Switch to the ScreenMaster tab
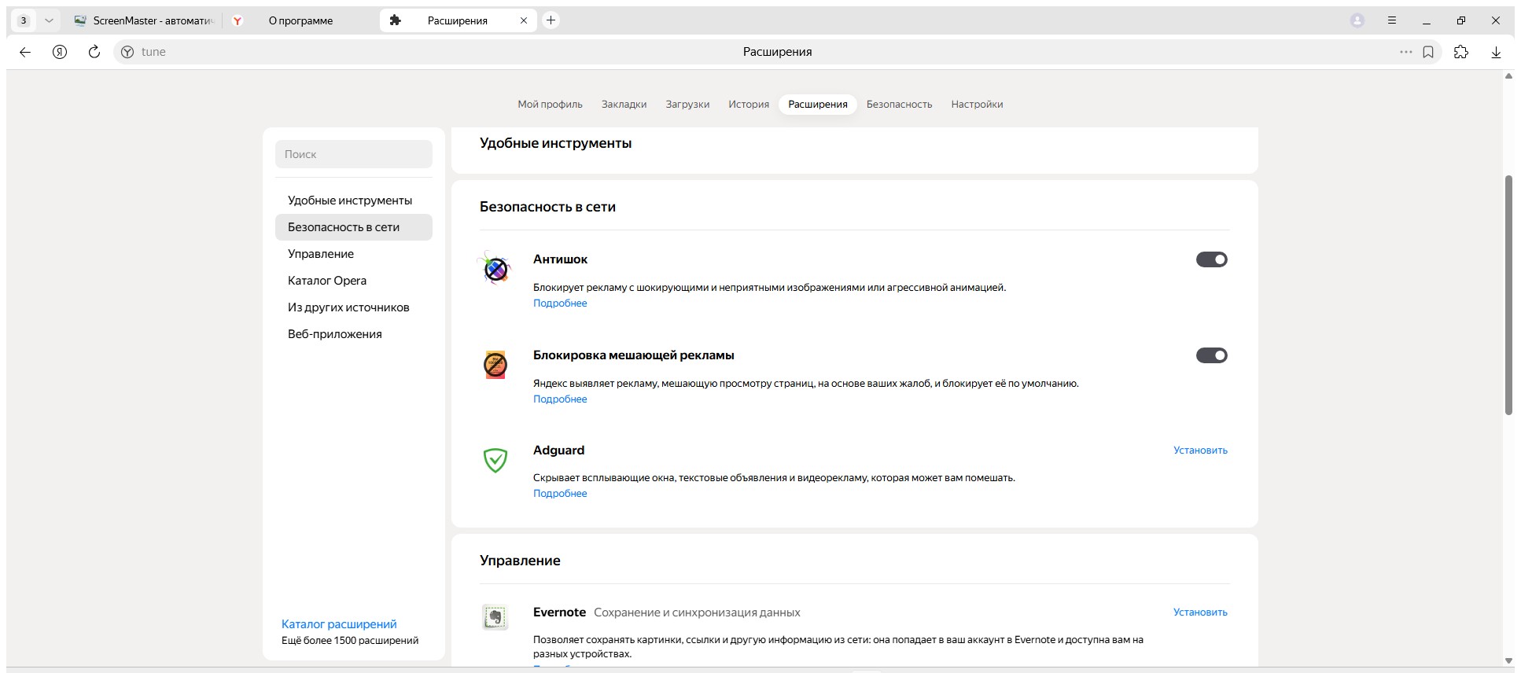This screenshot has width=1521, height=673. coord(144,20)
